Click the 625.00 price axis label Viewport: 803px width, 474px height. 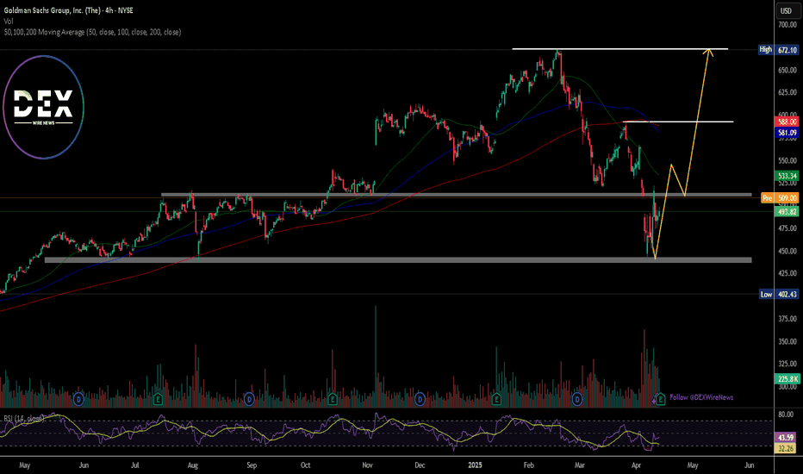[787, 93]
